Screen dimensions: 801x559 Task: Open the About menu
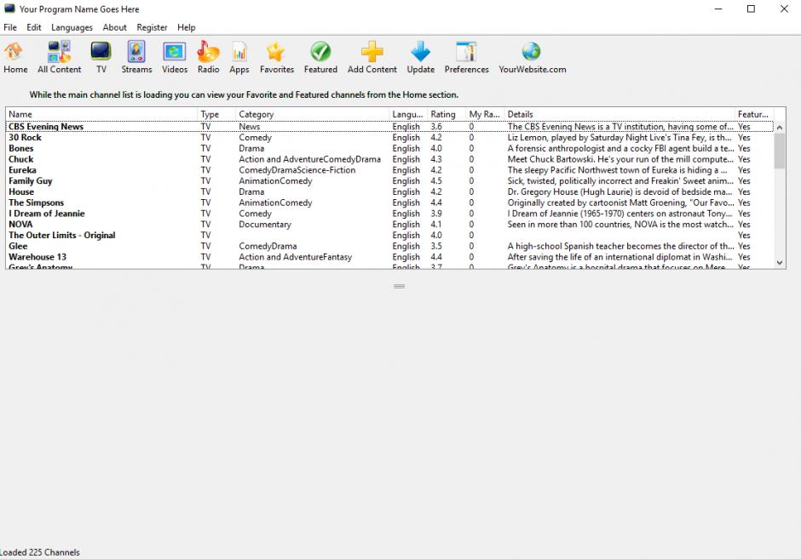pos(114,27)
